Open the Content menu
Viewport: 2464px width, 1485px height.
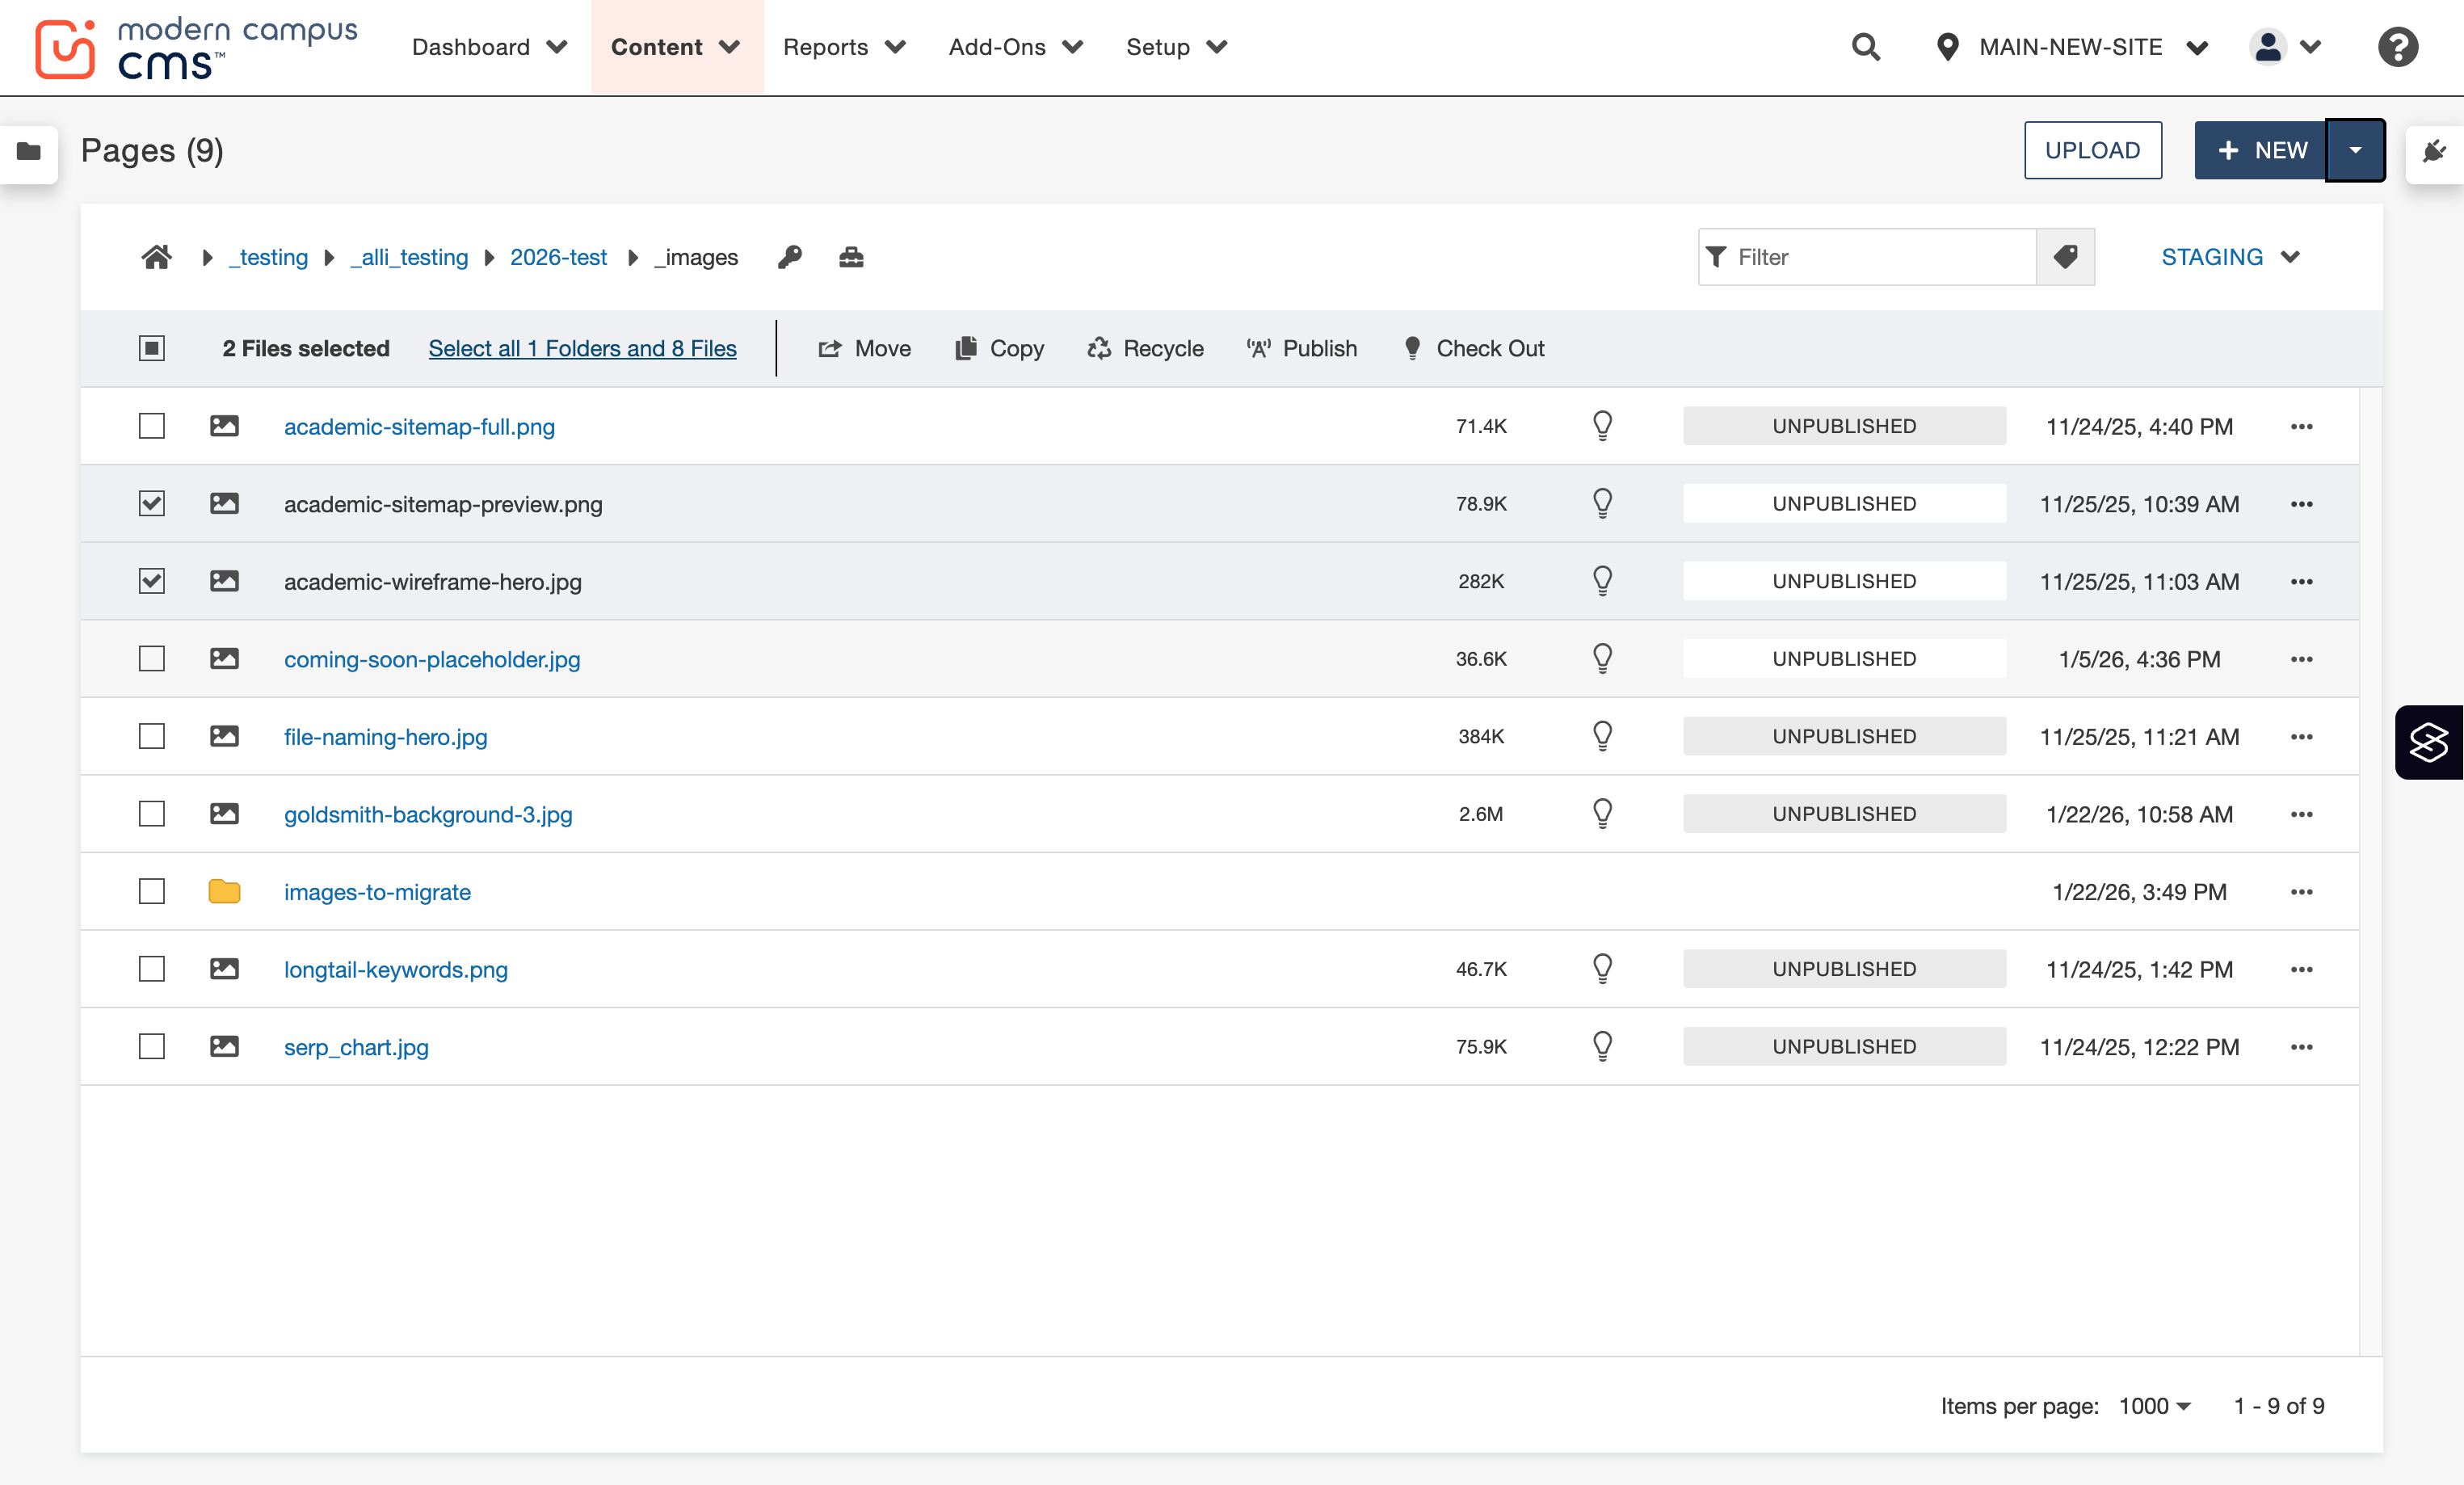(x=676, y=47)
